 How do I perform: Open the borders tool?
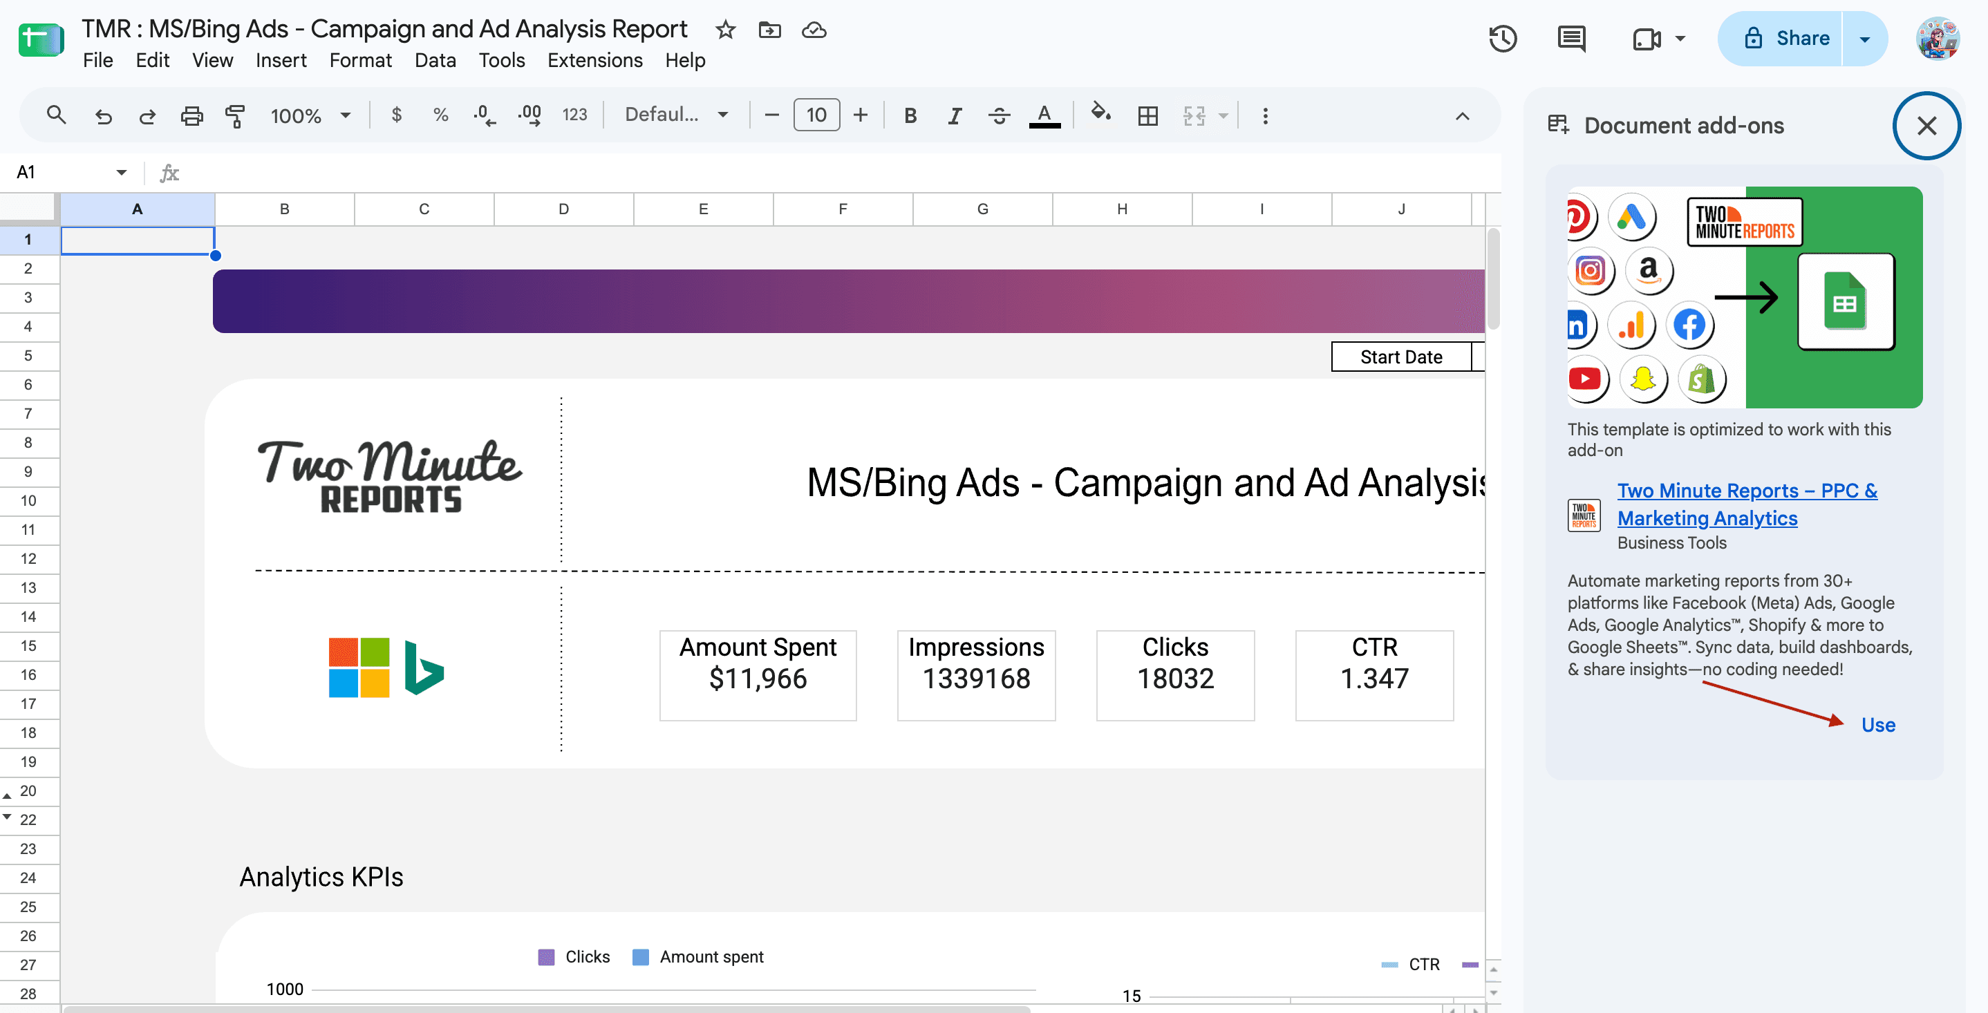pyautogui.click(x=1147, y=115)
